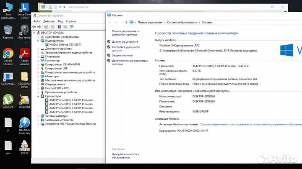
Task: Click Панель управления in breadcrumb path
Action: pyautogui.click(x=150, y=23)
